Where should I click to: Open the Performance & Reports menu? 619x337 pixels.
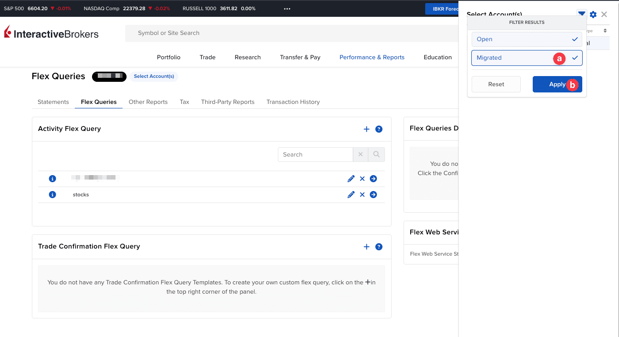click(372, 57)
